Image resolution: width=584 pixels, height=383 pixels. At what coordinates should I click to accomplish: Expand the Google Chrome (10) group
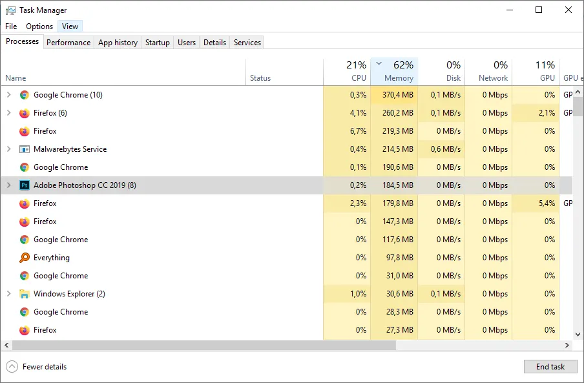click(9, 95)
